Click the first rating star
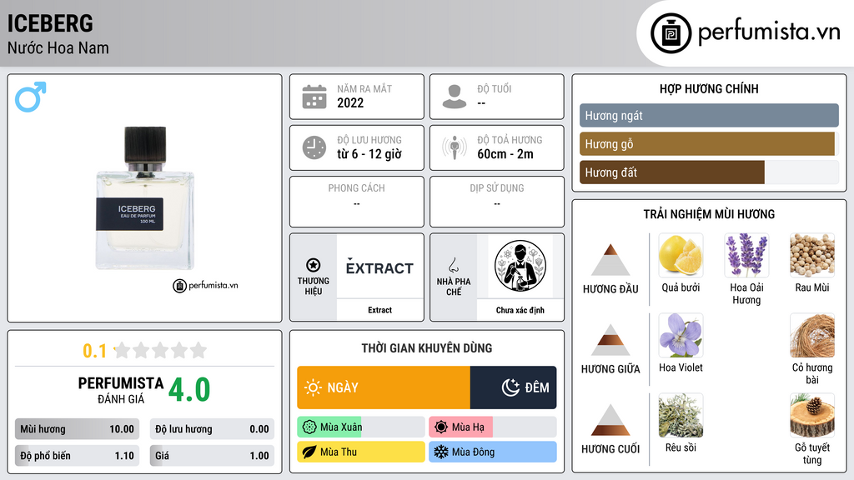This screenshot has width=854, height=480. pyautogui.click(x=123, y=351)
